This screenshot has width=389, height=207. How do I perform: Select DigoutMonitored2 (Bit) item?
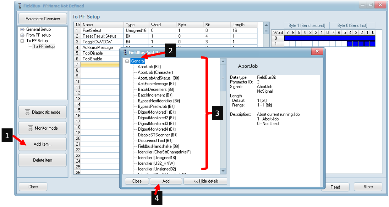tap(156, 118)
